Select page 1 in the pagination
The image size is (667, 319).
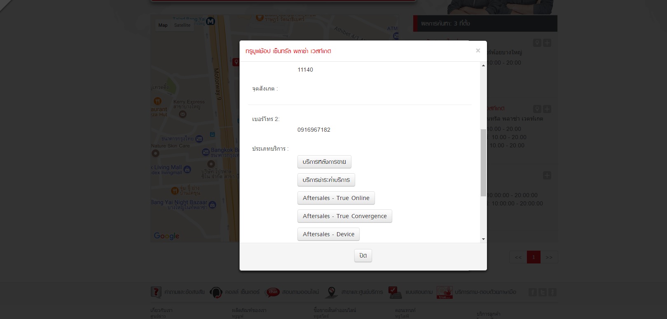pyautogui.click(x=534, y=257)
